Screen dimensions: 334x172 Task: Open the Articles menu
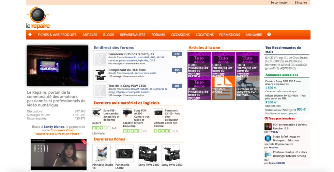(90, 34)
